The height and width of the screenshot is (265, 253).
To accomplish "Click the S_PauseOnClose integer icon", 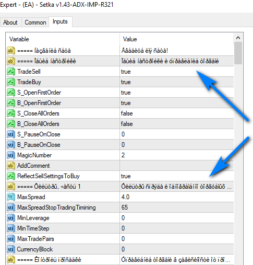I will [x=11, y=134].
